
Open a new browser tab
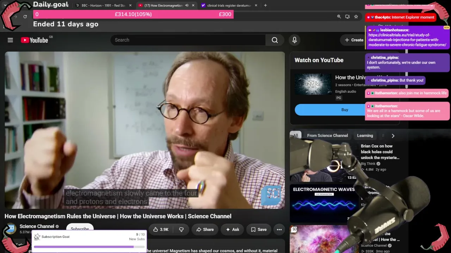[x=265, y=5]
